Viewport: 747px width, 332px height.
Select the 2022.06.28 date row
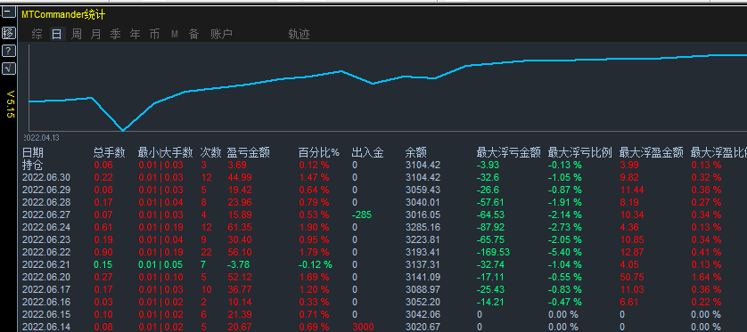384,202
